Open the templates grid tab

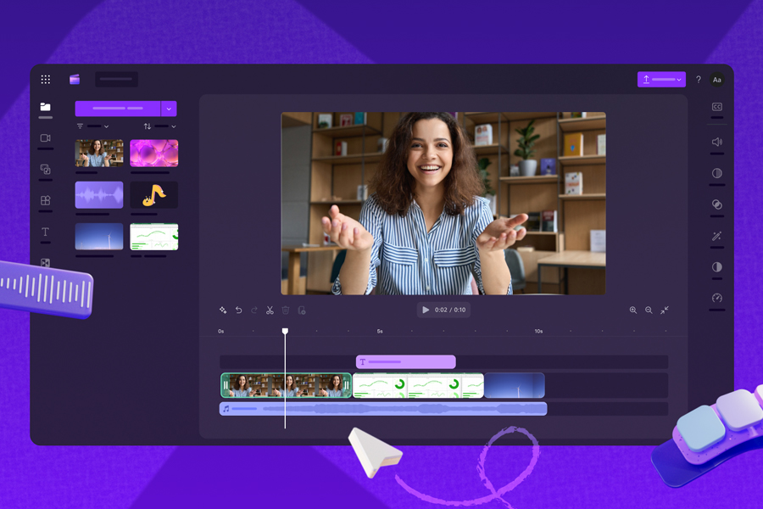coord(45,200)
